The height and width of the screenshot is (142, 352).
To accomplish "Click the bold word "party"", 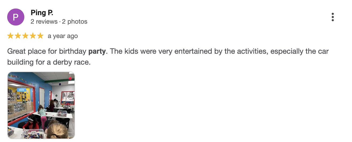I will pyautogui.click(x=97, y=51).
